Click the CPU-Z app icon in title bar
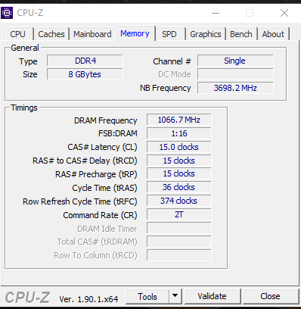 (x=7, y=13)
